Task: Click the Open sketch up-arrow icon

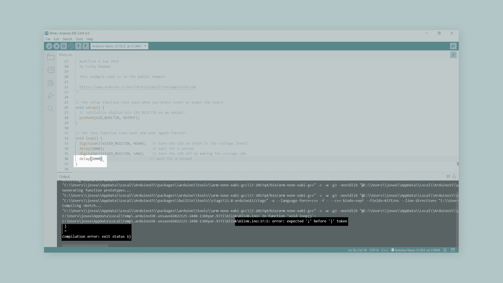Action: click(78, 46)
